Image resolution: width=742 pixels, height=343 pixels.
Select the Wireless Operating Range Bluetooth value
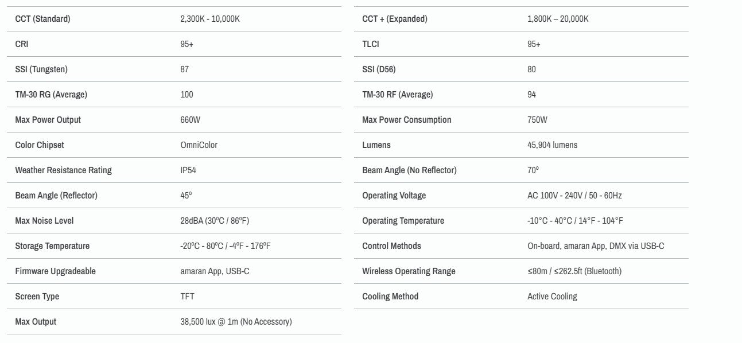tap(574, 271)
